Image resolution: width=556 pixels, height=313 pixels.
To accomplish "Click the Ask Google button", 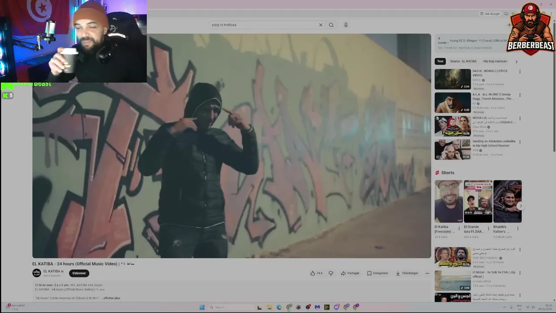I will click(x=490, y=13).
